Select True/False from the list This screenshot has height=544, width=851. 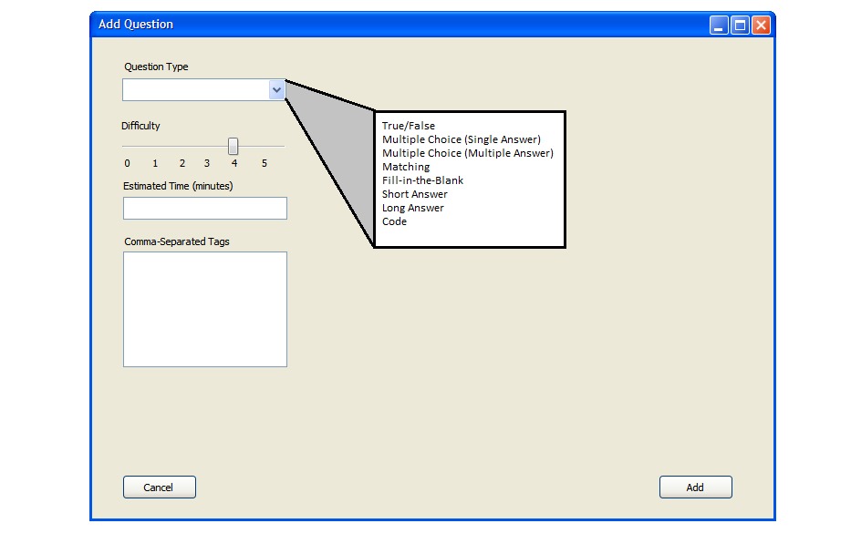409,126
